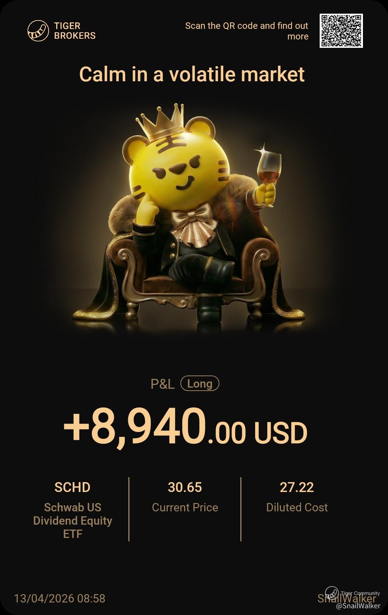Viewport: 388px width, 615px height.
Task: Click the Long position badge
Action: (x=200, y=383)
